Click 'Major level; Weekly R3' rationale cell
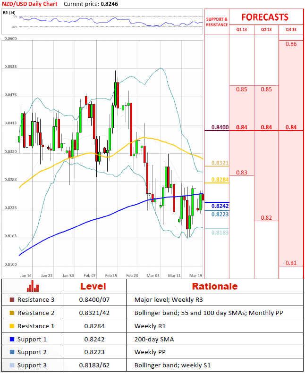The height and width of the screenshot is (373, 305). coord(169,300)
